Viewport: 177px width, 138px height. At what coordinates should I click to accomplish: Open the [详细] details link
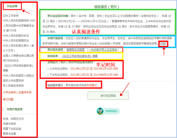point(163,44)
